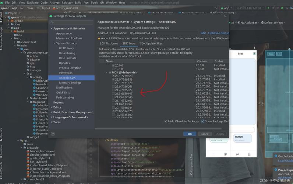Click the banner_border.xml file icon
The height and width of the screenshot is (184, 293).
tap(28, 151)
